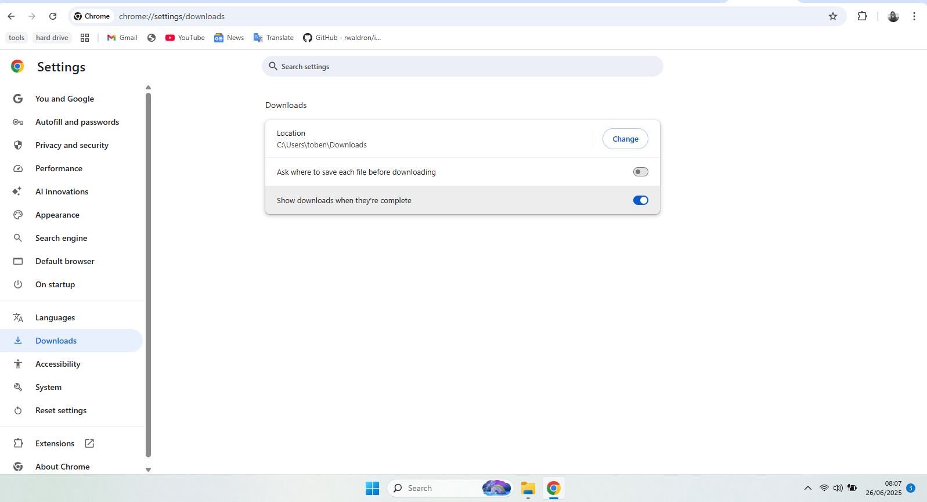The image size is (927, 502).
Task: Click the globe bookmark icon
Action: click(x=152, y=38)
